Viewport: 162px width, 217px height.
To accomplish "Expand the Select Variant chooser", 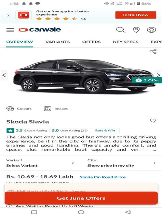I will tap(40, 163).
